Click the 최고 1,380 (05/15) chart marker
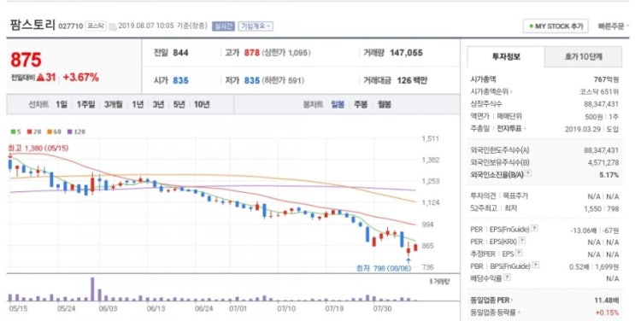The height and width of the screenshot is (321, 635). tap(38, 149)
